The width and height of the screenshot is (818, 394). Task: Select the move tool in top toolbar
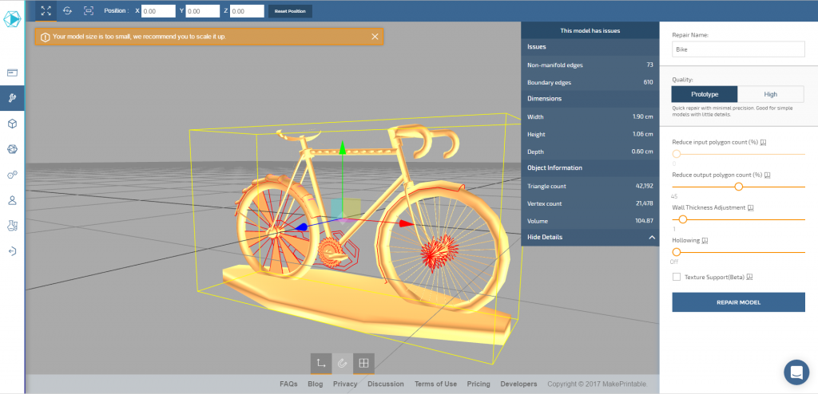pos(45,11)
